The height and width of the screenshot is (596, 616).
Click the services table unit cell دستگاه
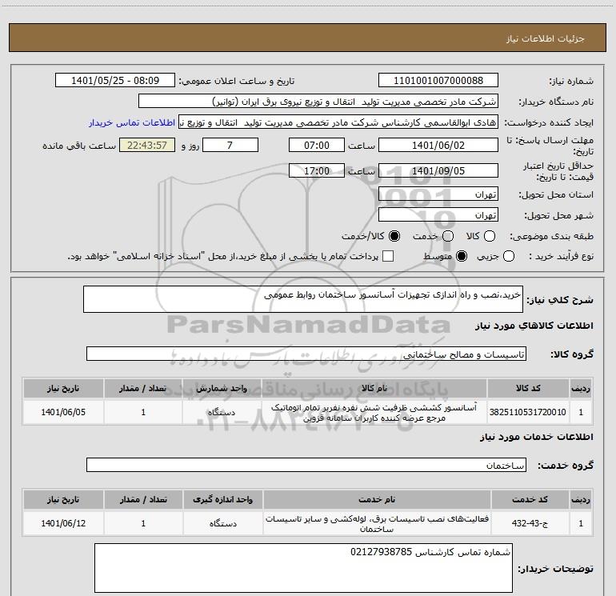point(222,523)
